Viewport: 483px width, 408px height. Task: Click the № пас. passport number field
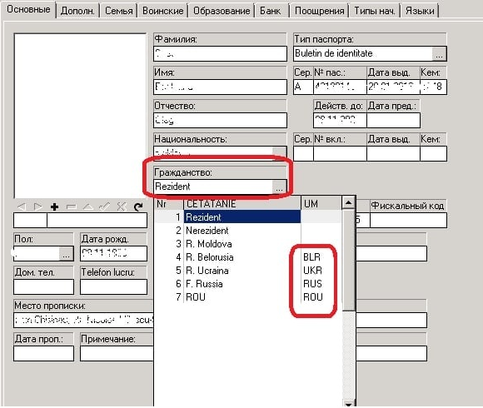(340, 87)
